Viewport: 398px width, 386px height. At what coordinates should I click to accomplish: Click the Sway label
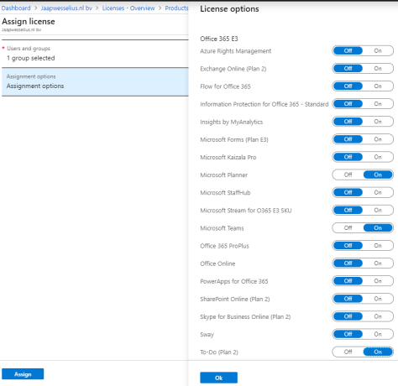(x=207, y=335)
